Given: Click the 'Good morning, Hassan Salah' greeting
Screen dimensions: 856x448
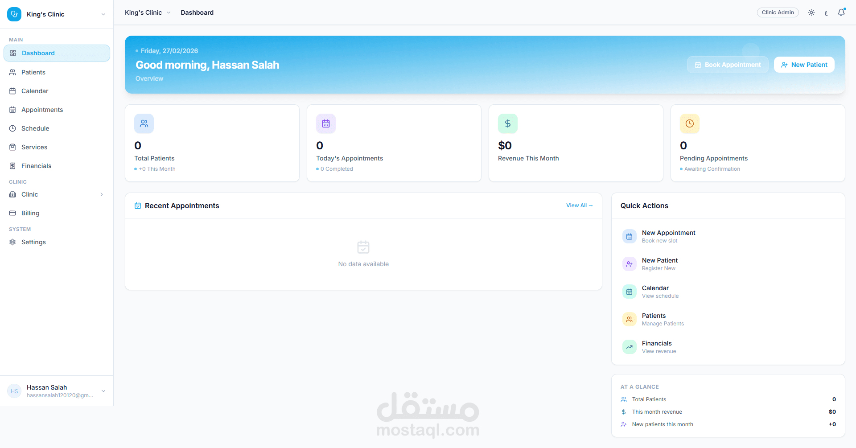Looking at the screenshot, I should [207, 65].
